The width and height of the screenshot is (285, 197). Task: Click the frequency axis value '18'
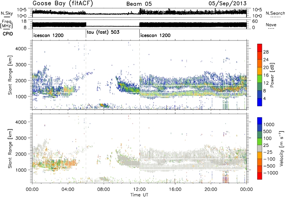click(x=24, y=21)
